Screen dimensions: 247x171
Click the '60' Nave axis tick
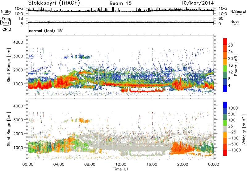221,19
